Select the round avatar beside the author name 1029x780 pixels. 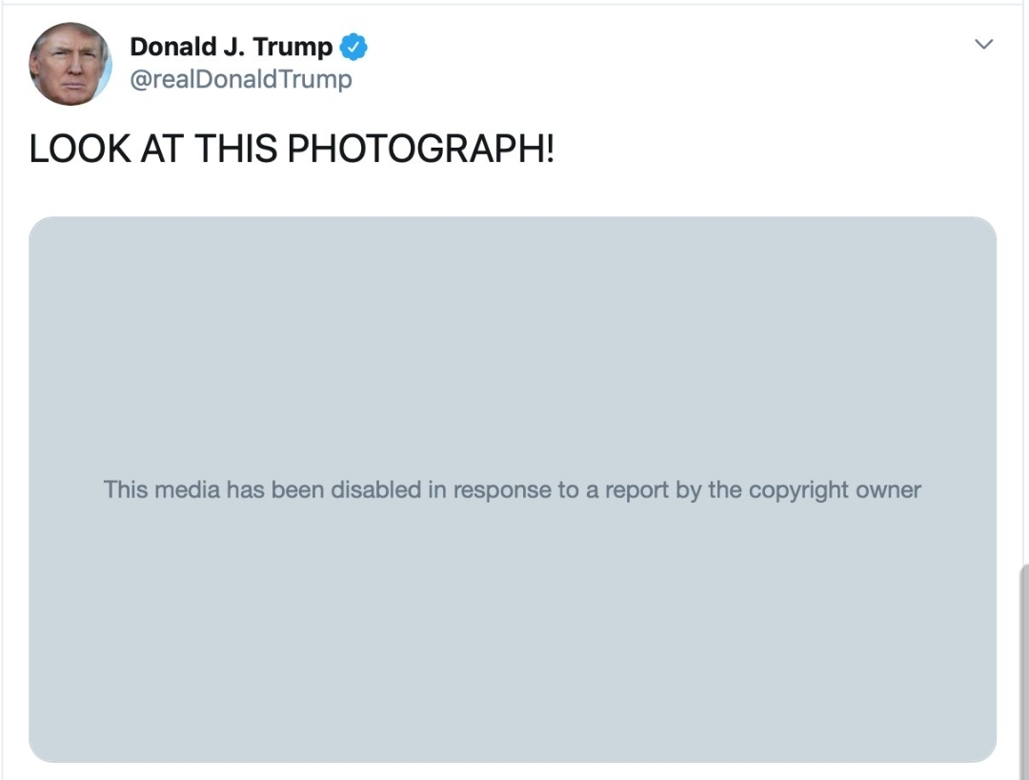pos(71,64)
